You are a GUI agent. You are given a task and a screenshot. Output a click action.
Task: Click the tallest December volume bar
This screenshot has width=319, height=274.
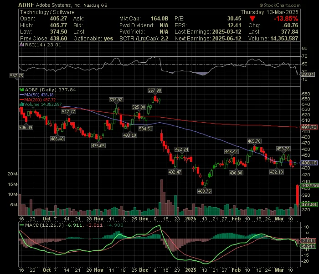point(162,197)
